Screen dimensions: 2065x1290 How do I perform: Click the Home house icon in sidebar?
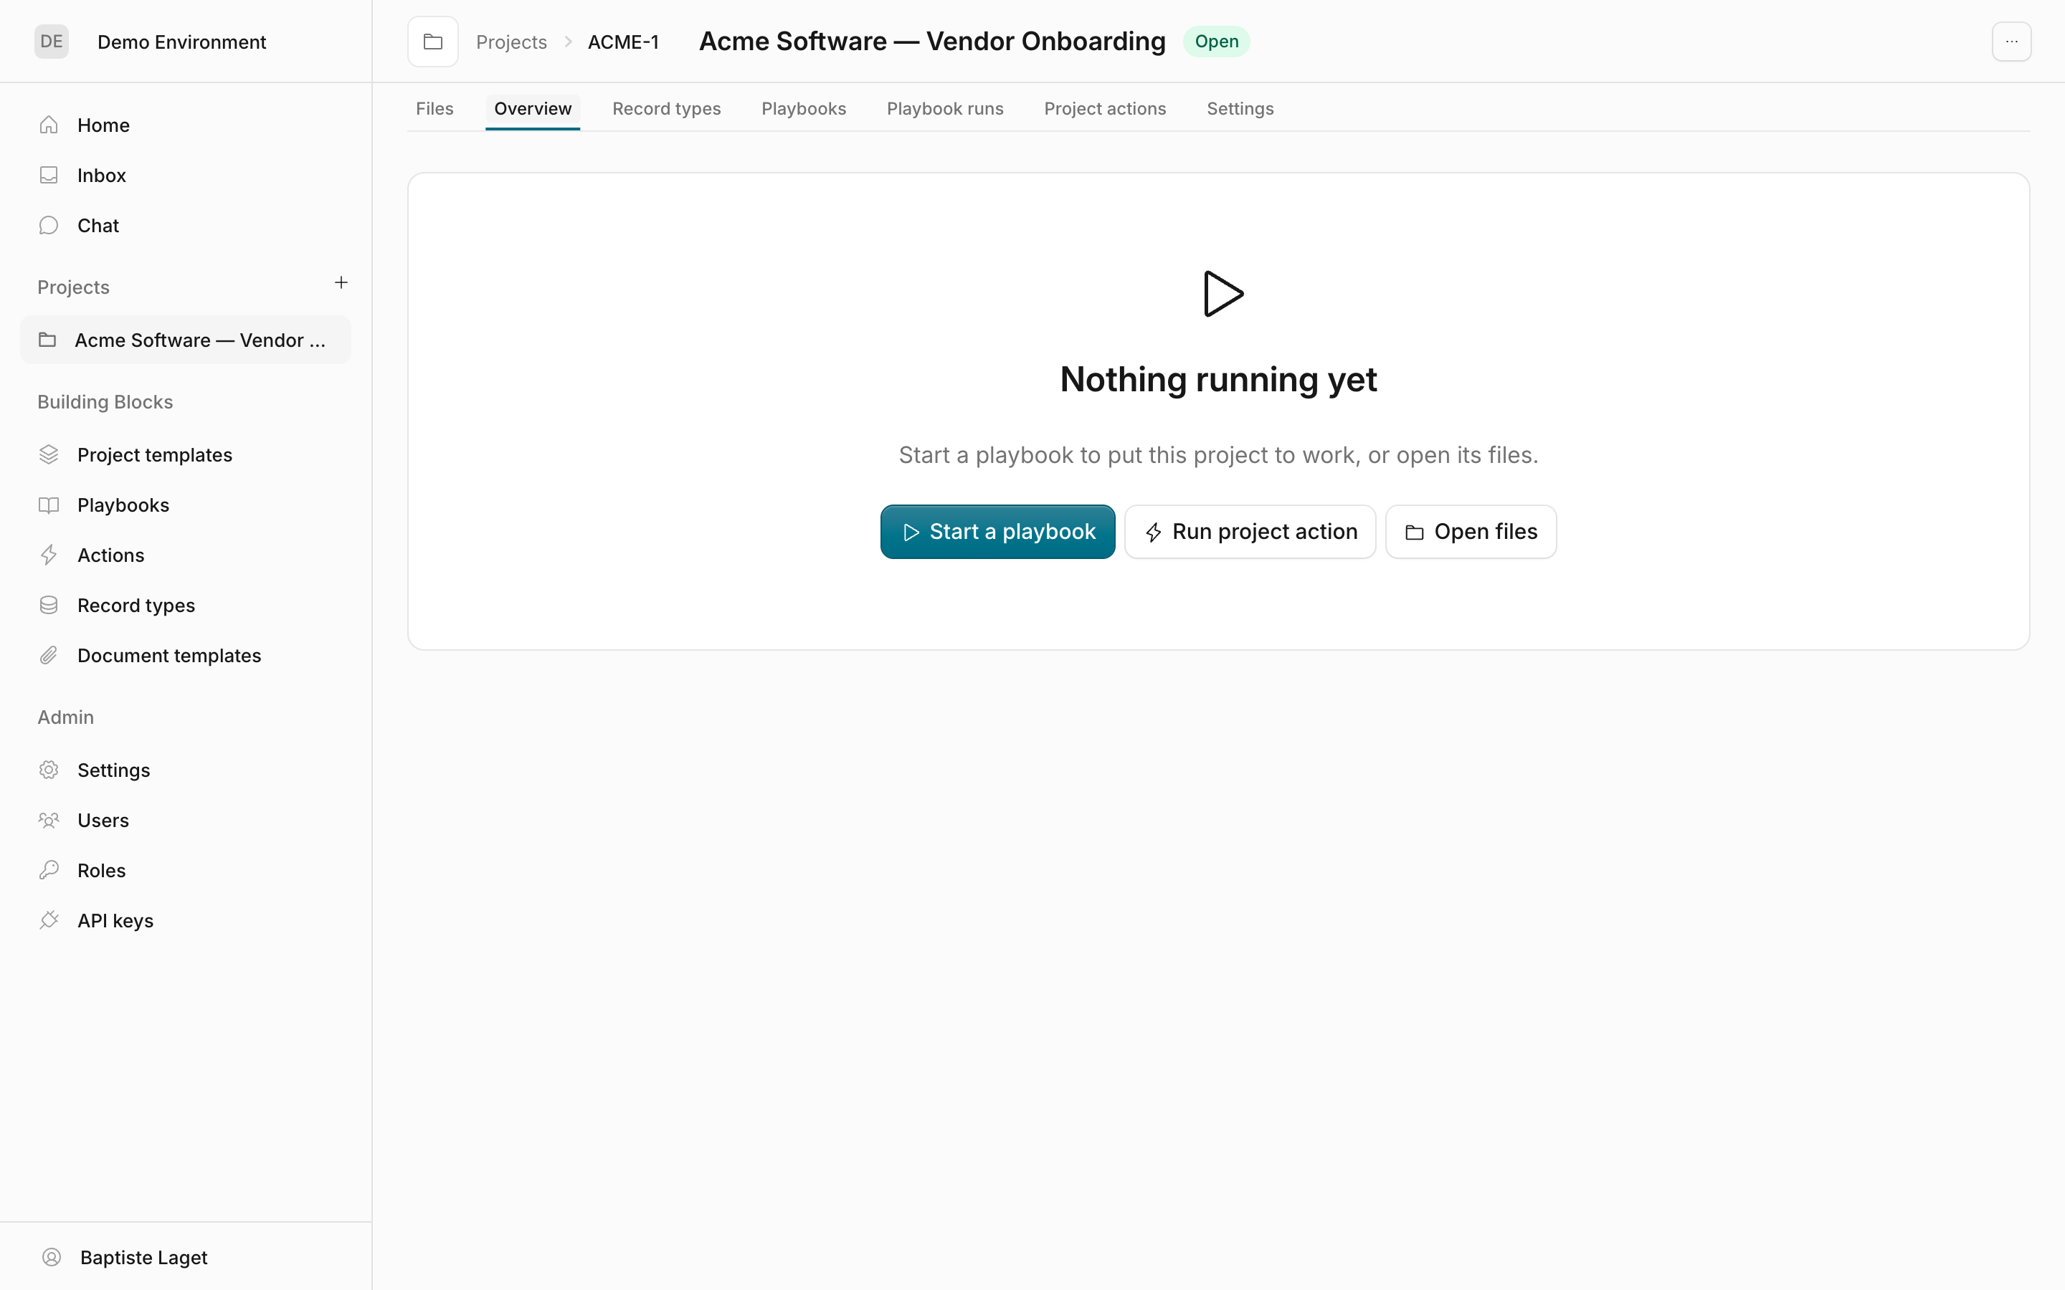[49, 125]
